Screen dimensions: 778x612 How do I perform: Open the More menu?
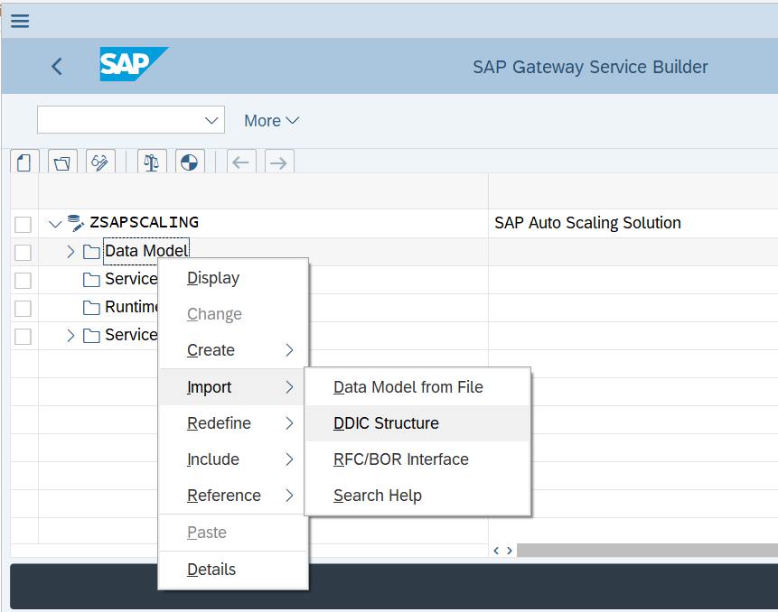pyautogui.click(x=271, y=120)
